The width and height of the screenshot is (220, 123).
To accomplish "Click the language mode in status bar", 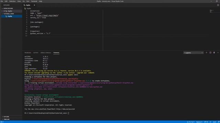I will pyautogui.click(x=214, y=122).
